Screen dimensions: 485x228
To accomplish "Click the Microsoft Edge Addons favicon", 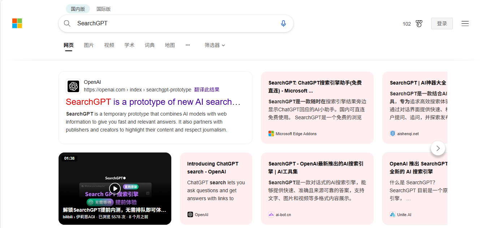I will (271, 134).
